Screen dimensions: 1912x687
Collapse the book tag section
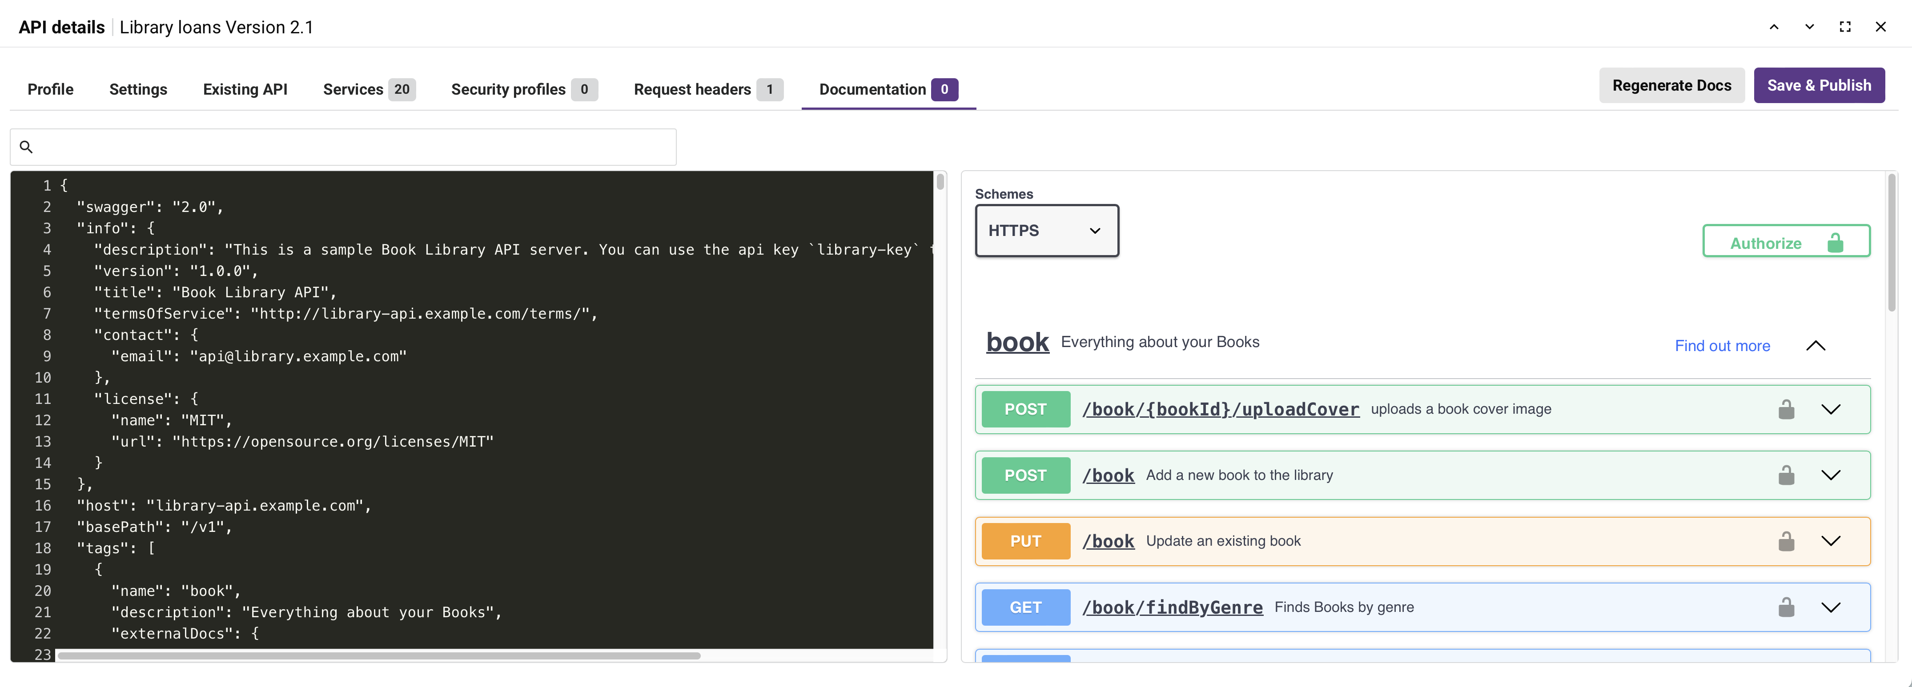click(1816, 346)
